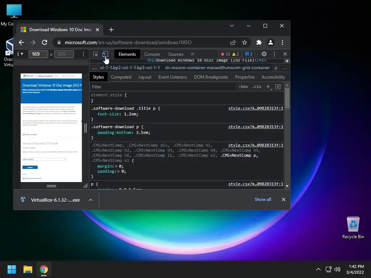Show hidden system tray icons chevron
371x278 pixels.
(318, 269)
